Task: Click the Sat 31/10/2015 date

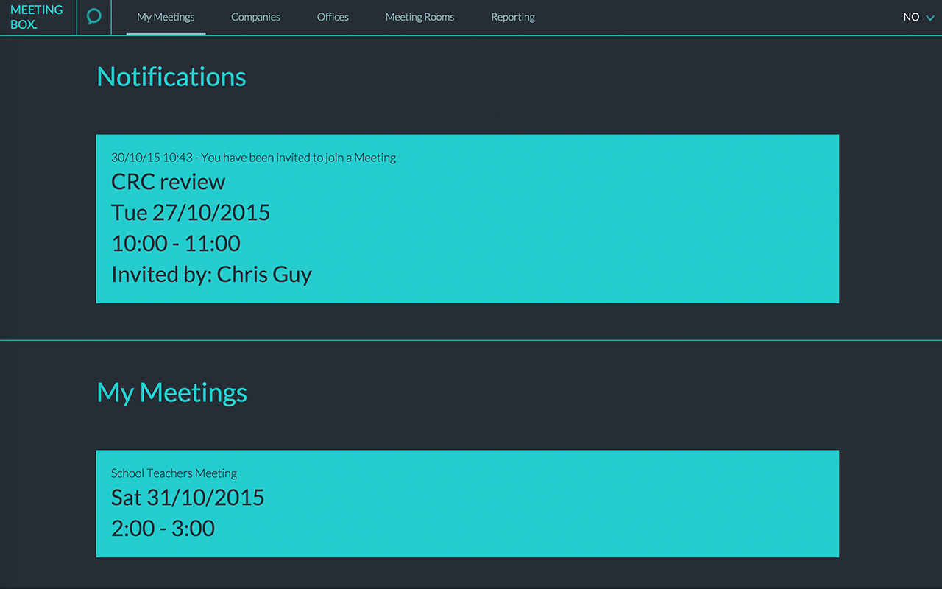Action: pos(188,498)
